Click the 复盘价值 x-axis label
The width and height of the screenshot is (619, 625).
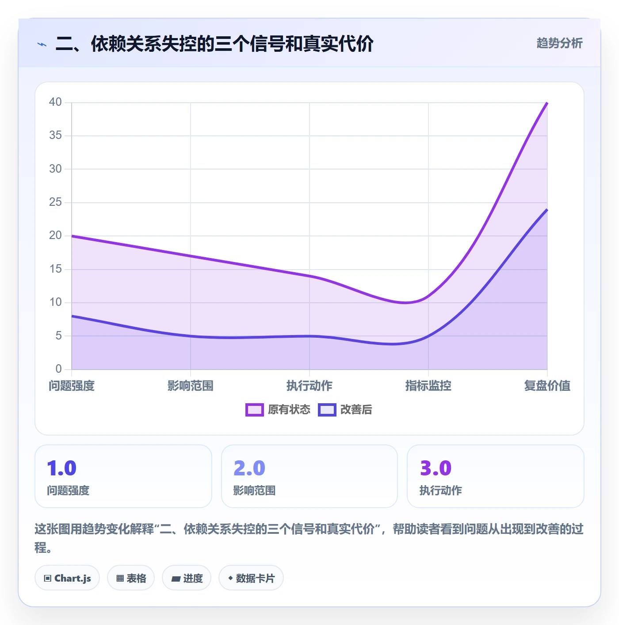(x=547, y=386)
